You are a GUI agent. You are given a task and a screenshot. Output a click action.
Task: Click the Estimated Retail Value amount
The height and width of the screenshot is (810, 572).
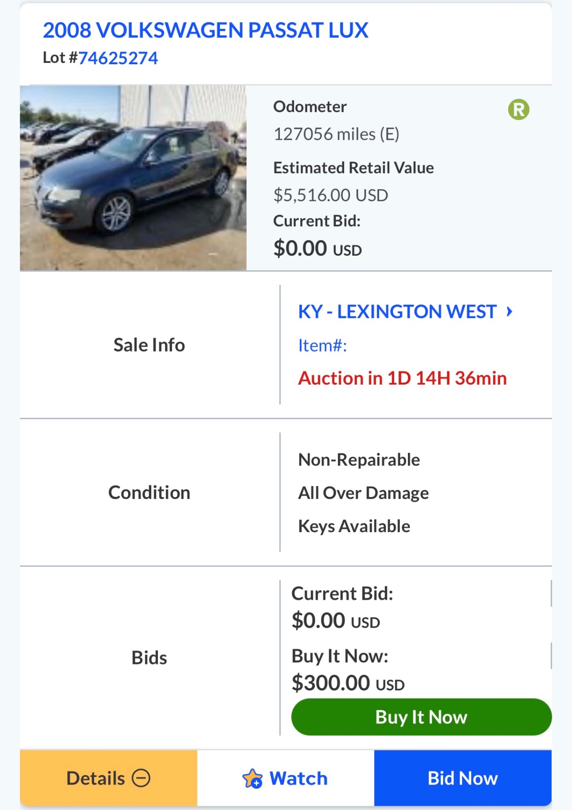pos(330,195)
